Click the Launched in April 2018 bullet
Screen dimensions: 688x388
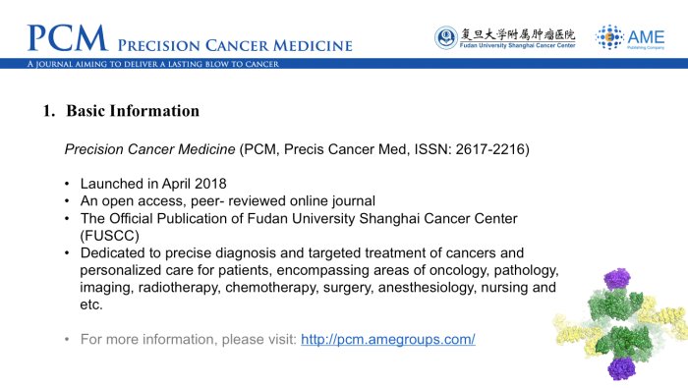click(x=153, y=184)
